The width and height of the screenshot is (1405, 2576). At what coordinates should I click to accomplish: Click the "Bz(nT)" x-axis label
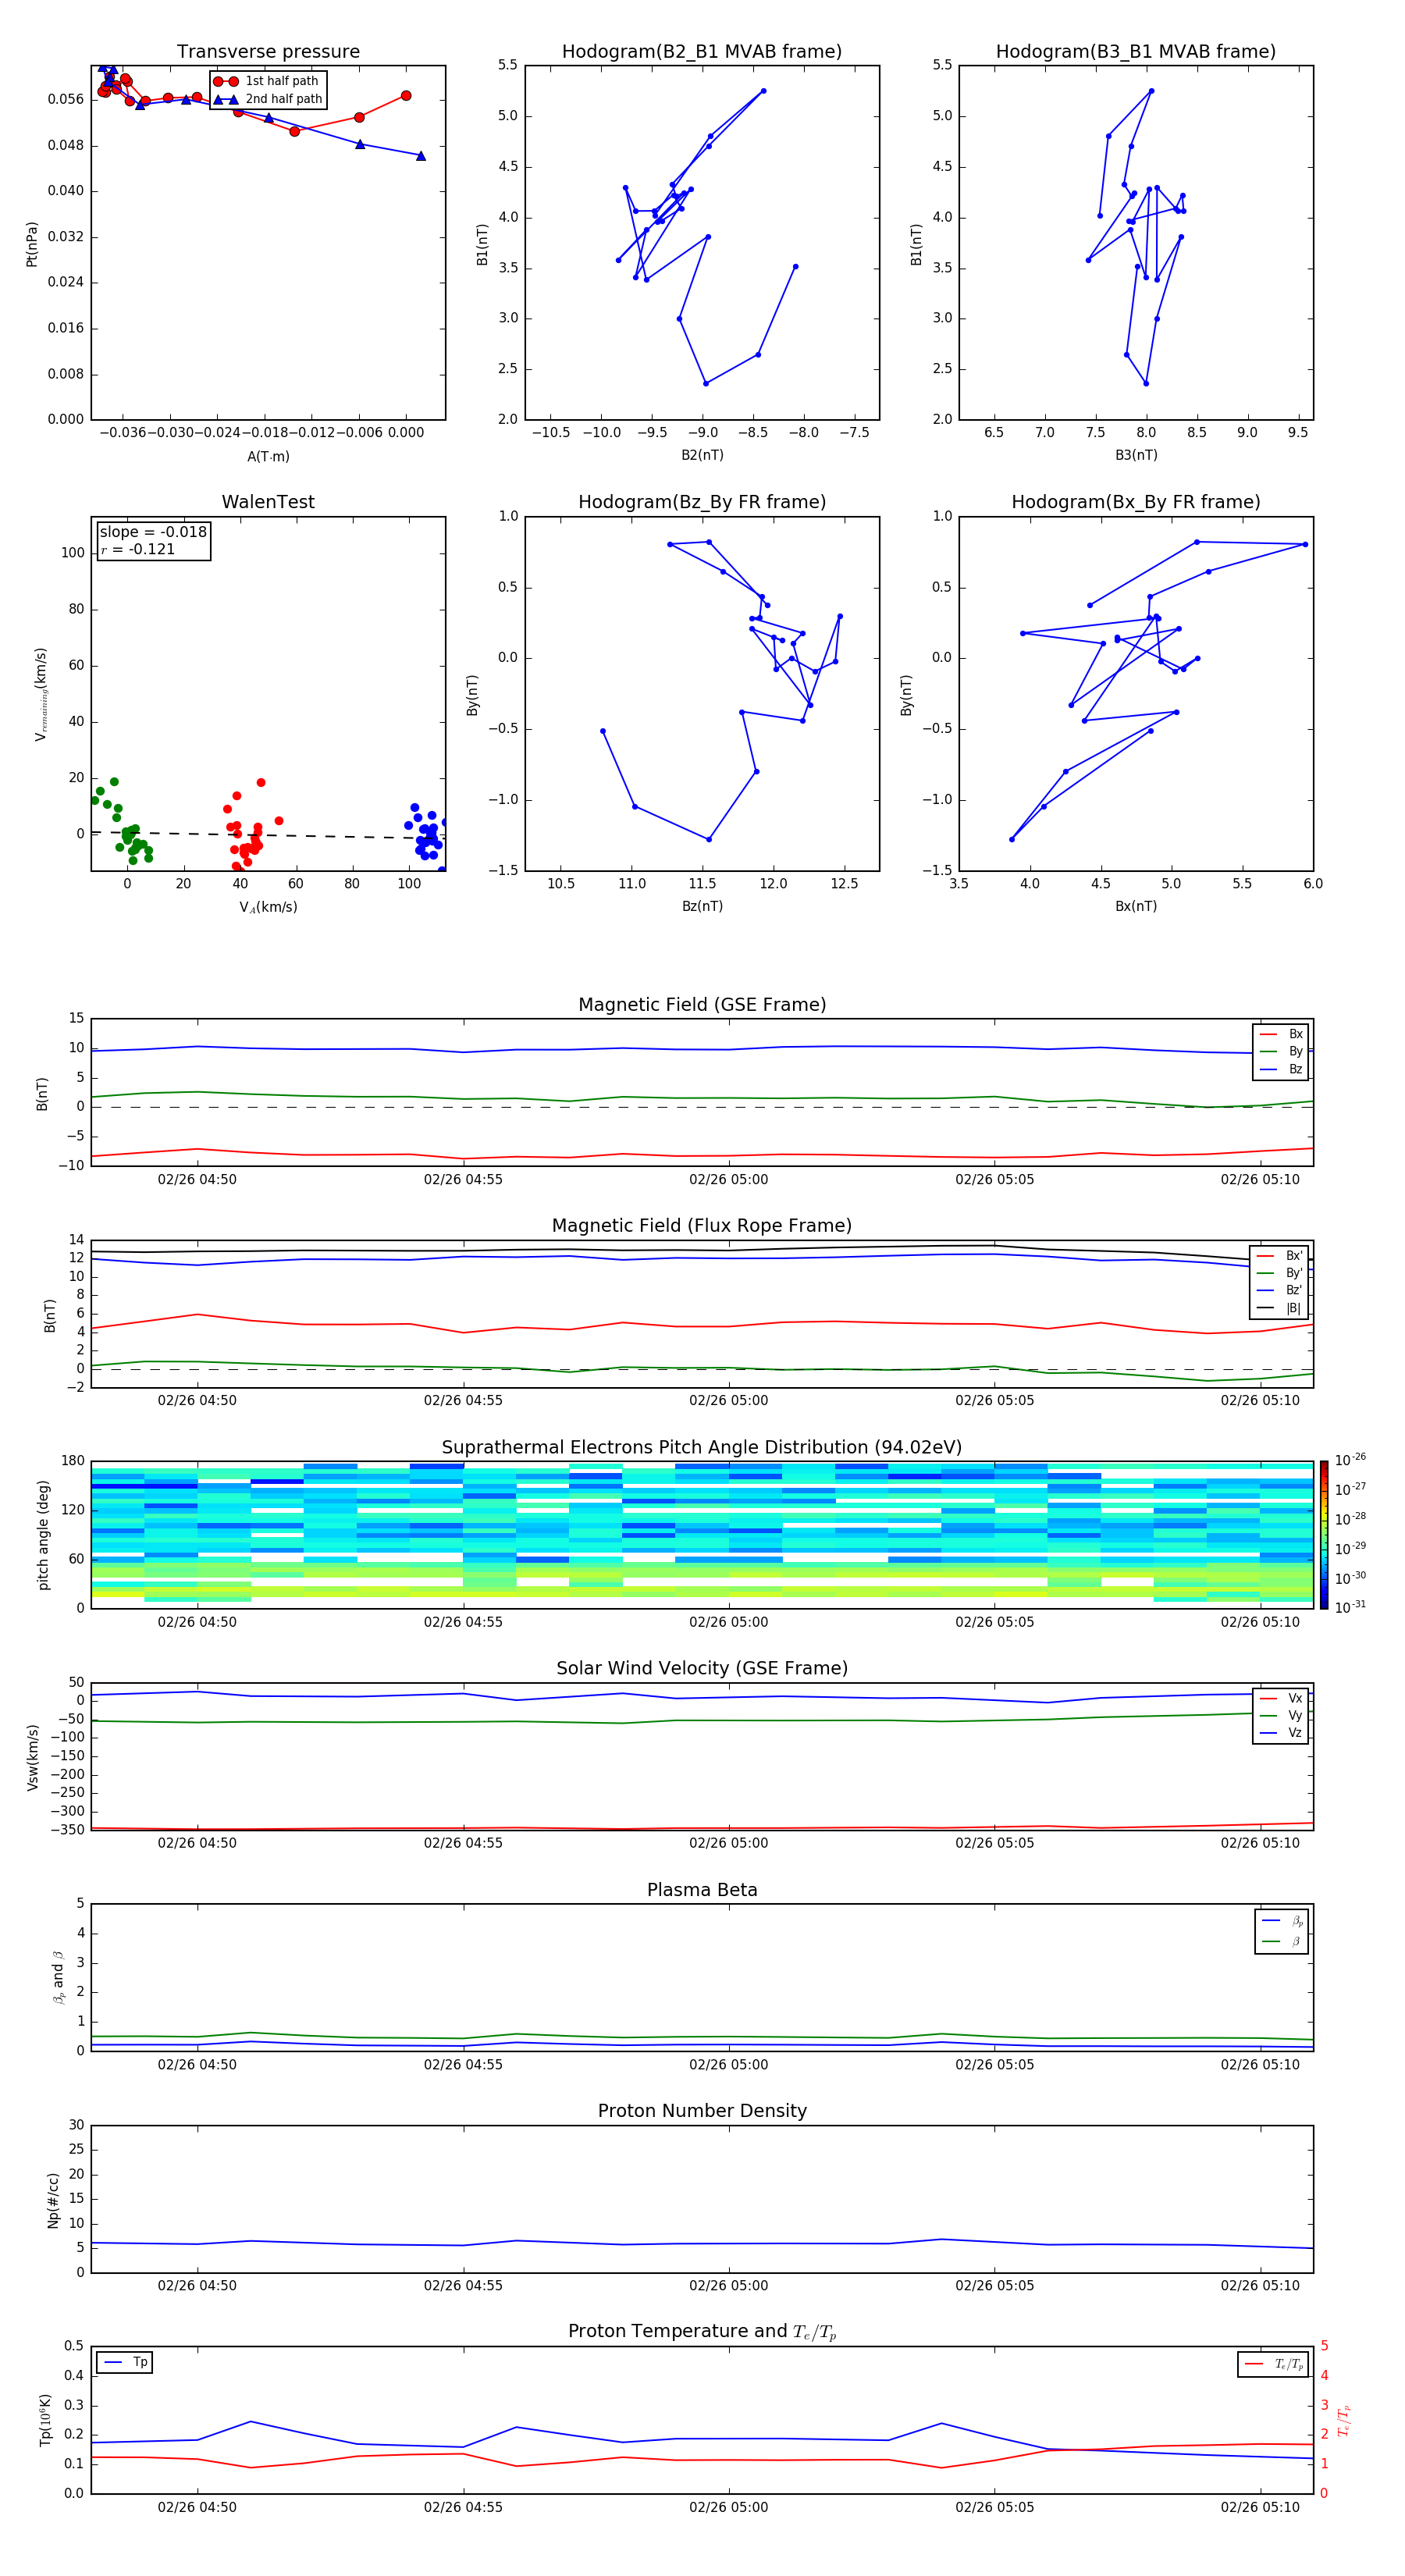point(702,906)
